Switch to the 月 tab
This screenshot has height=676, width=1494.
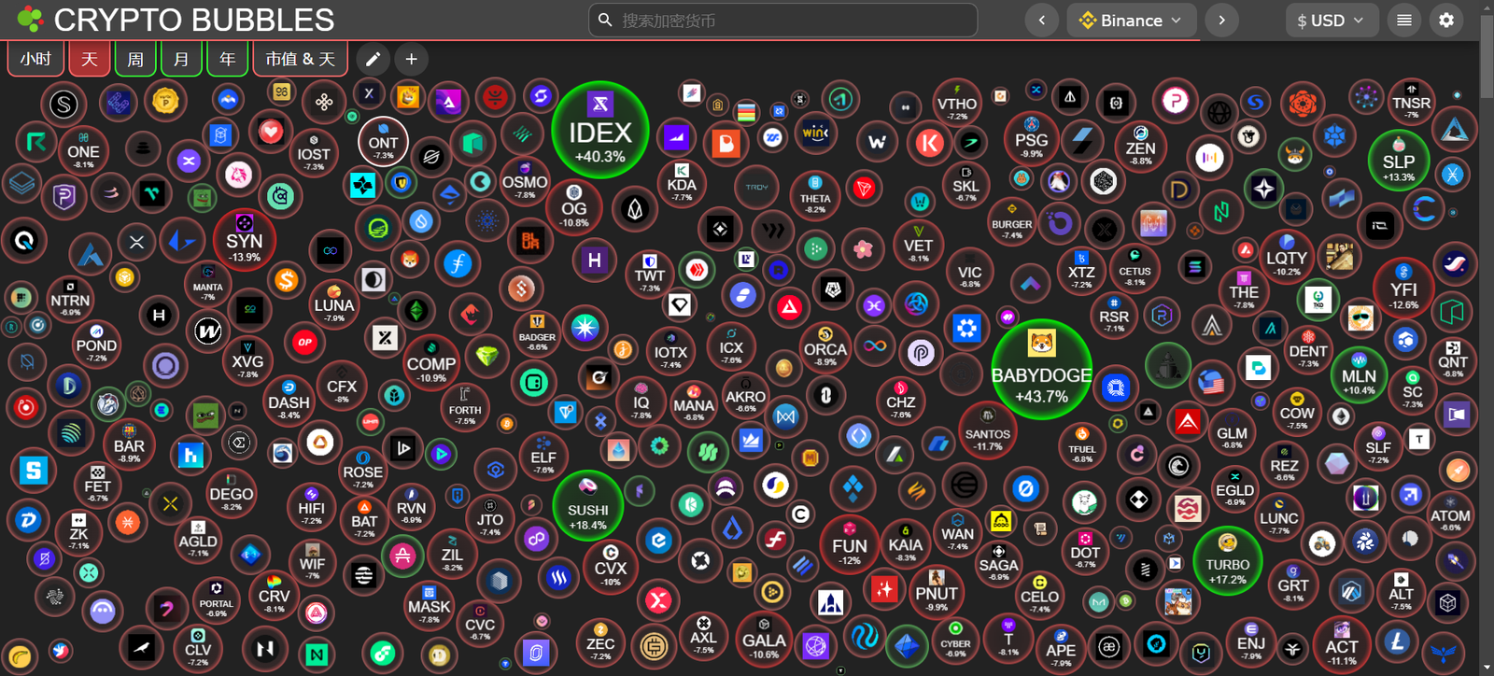point(181,59)
